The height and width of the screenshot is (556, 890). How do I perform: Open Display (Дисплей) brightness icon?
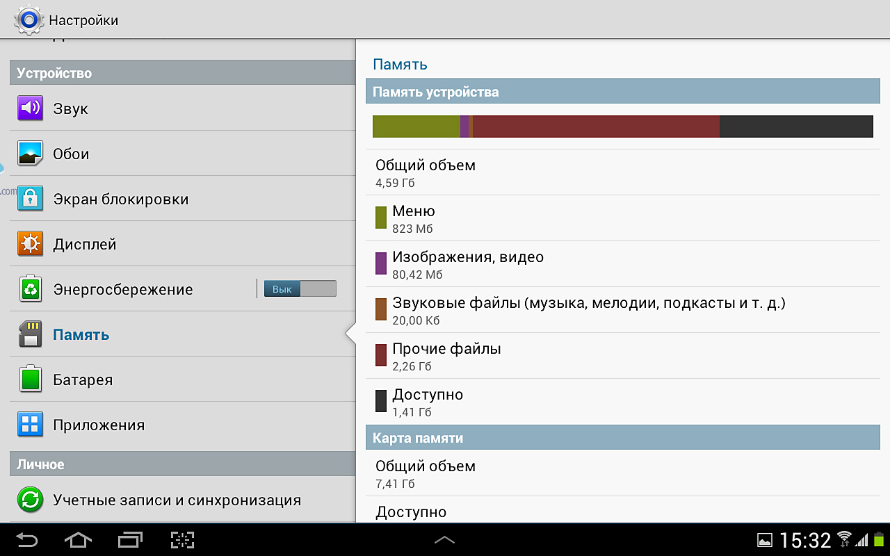(31, 244)
